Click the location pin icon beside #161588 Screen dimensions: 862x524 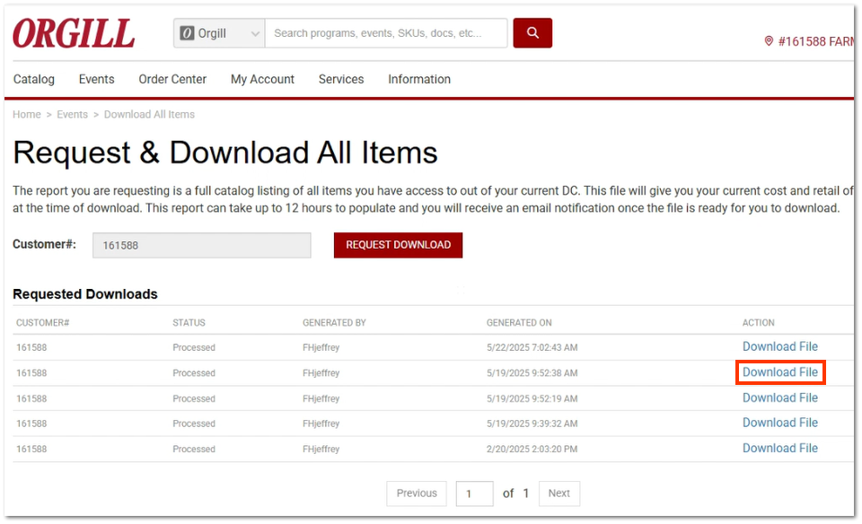tap(769, 41)
